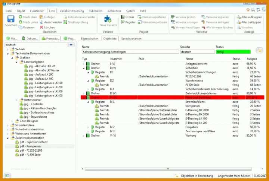Expand everything with Alles aufklappen
This screenshot has height=181, width=269.
[249, 17]
